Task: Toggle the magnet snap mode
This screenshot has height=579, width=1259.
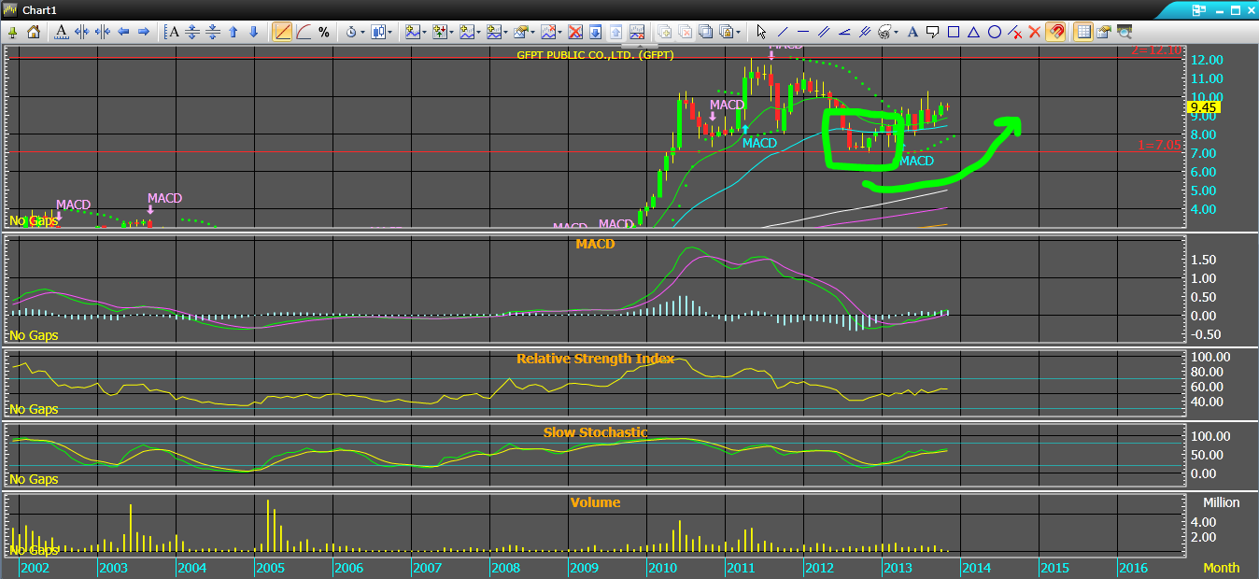Action: (x=1055, y=32)
